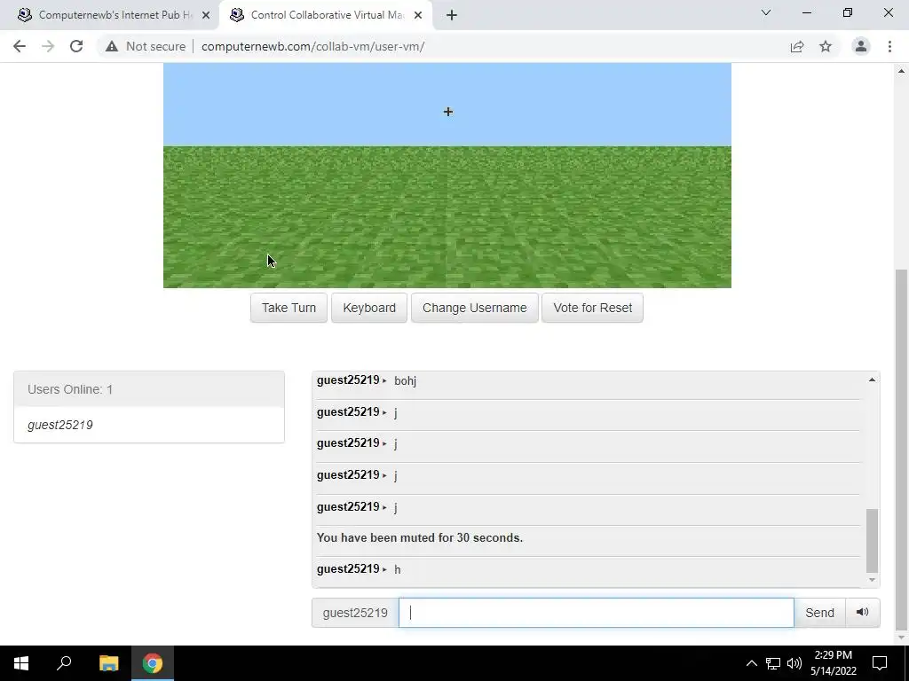Viewport: 909px width, 681px height.
Task: Click the browser forward arrow
Action: pos(48,46)
